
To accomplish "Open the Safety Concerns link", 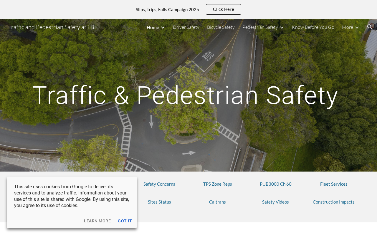I will (159, 184).
